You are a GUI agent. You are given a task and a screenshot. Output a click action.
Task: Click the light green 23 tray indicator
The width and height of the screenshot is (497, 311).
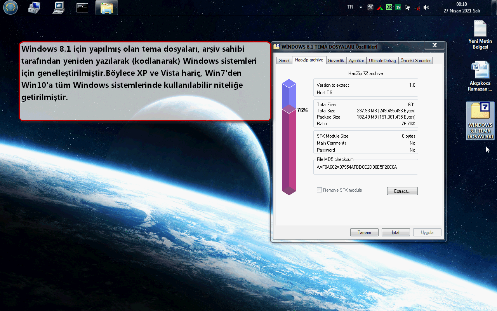(389, 7)
